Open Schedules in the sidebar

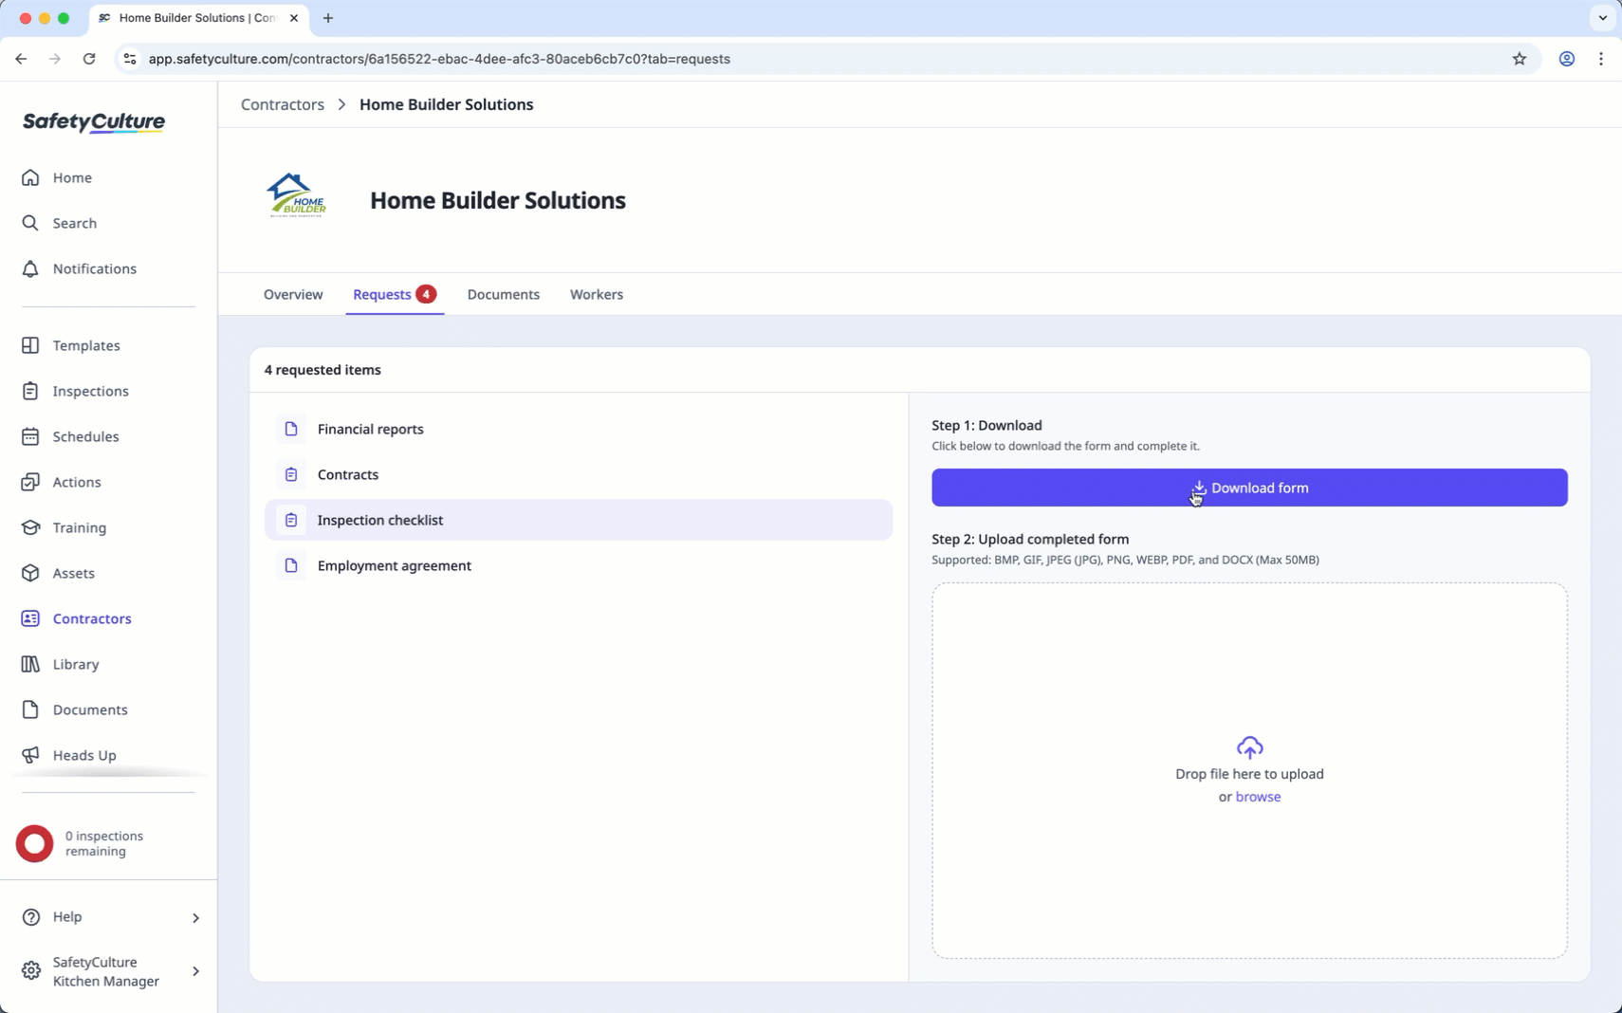point(85,436)
